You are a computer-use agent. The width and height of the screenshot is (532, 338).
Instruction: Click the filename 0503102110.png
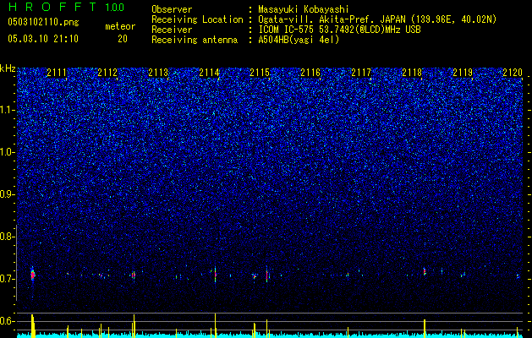[x=43, y=23]
